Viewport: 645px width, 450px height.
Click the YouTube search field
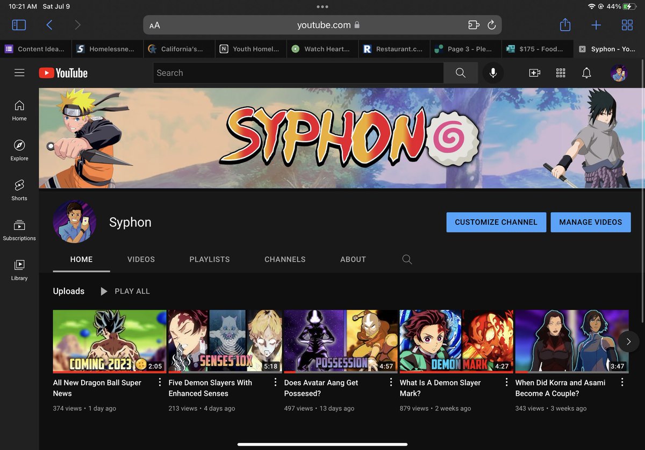tap(298, 73)
